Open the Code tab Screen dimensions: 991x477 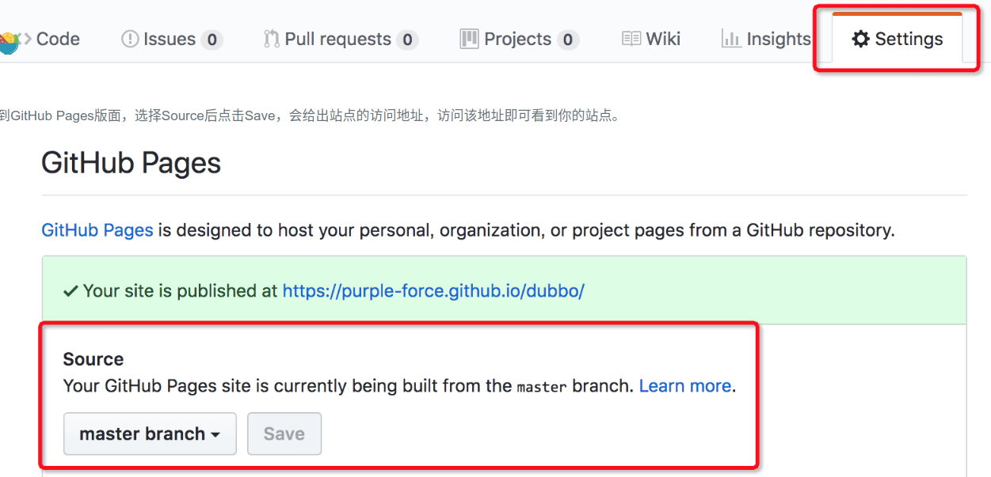49,39
